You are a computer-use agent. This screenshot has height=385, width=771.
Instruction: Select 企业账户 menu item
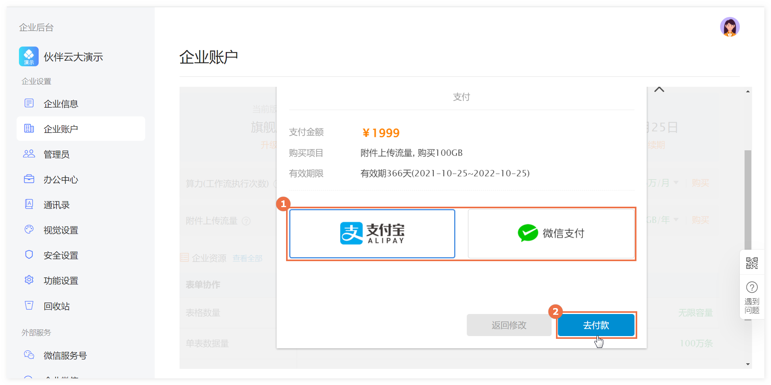pyautogui.click(x=81, y=129)
